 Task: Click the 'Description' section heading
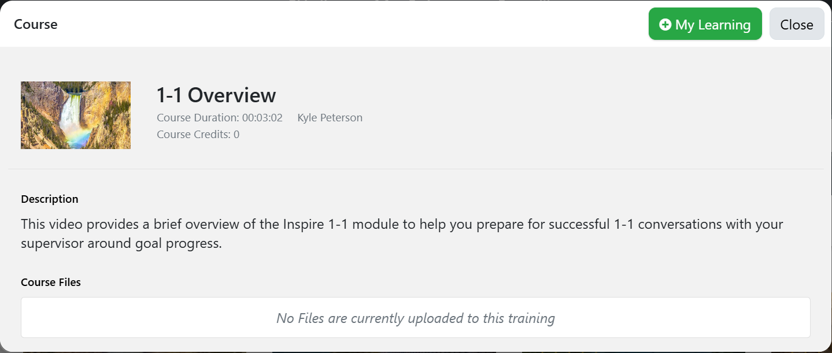click(x=50, y=199)
